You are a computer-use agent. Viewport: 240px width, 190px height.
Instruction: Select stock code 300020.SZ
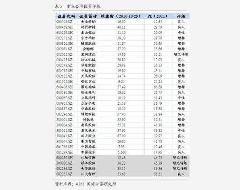point(64,163)
